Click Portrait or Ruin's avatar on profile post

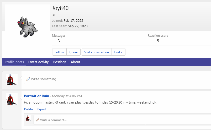pos(12,99)
